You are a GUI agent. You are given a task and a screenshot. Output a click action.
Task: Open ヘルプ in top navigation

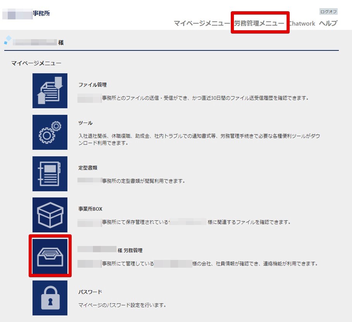pos(328,23)
